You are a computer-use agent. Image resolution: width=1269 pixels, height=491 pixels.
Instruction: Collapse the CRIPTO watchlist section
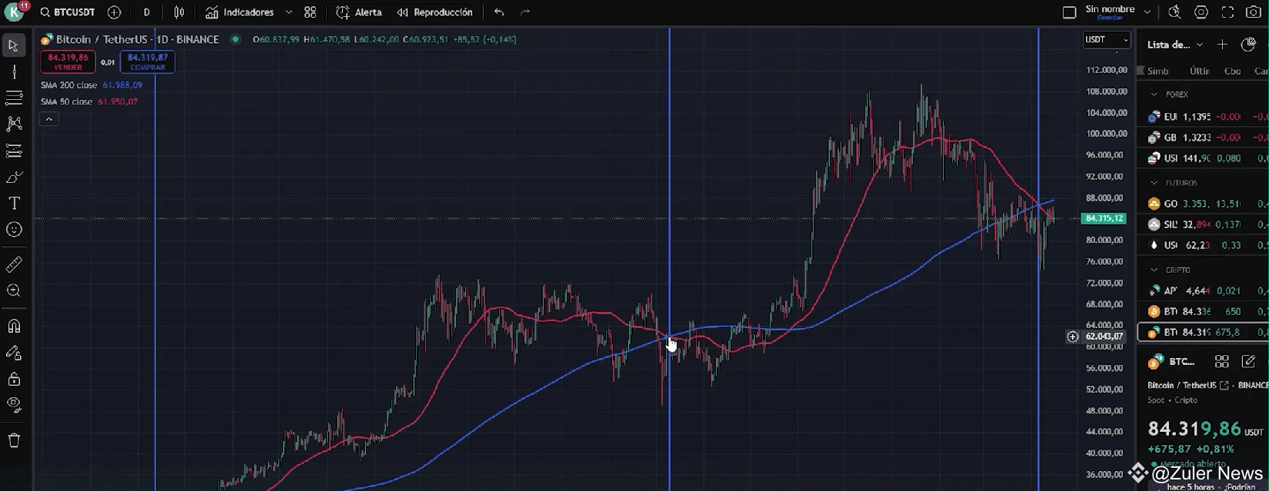[x=1154, y=270]
